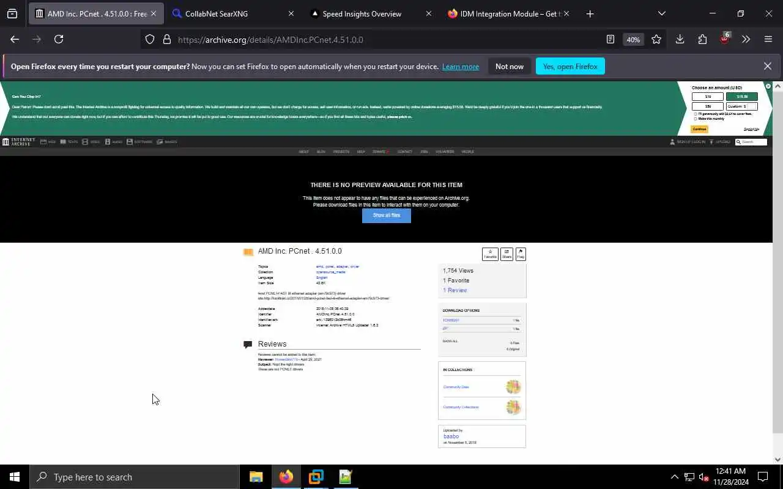The height and width of the screenshot is (489, 783).
Task: Toggle Make this monthly checkbox
Action: (696, 119)
